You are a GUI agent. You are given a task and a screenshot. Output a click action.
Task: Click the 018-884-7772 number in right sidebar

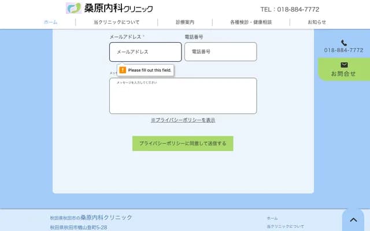[343, 50]
